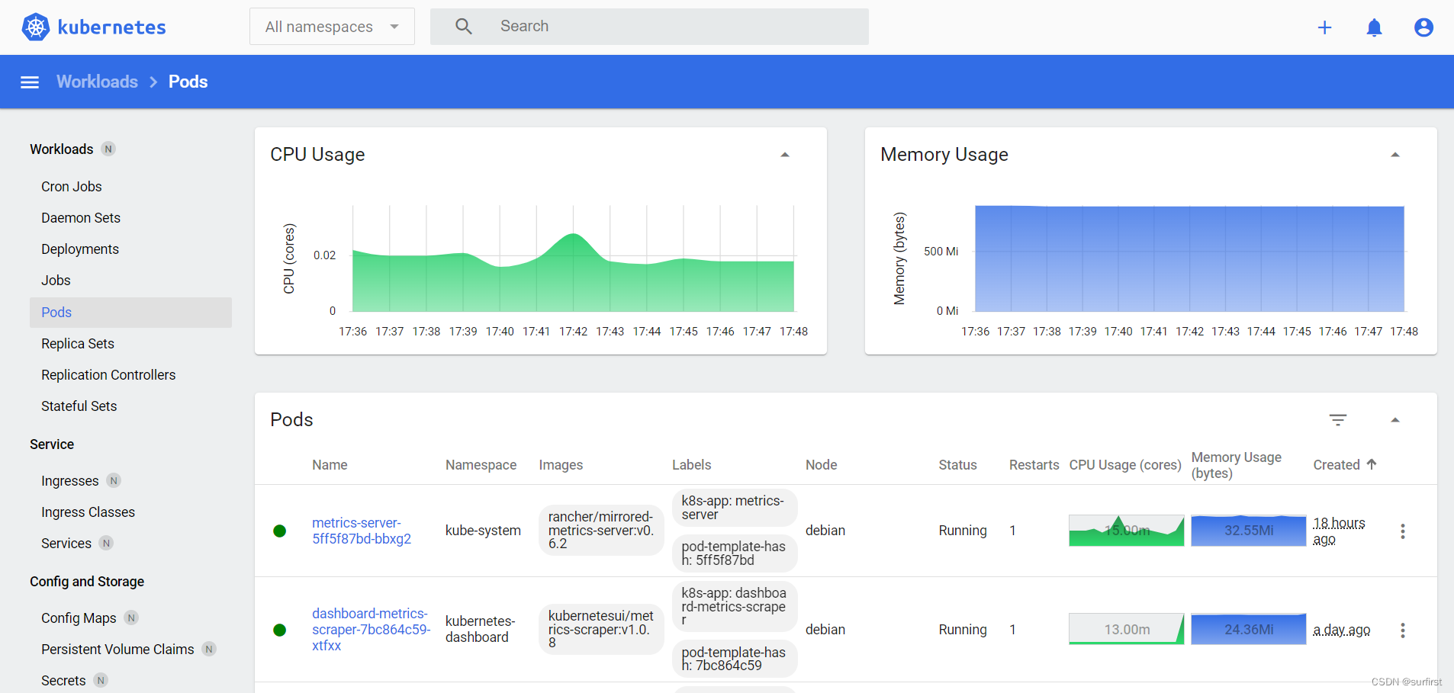Open Deployments in sidebar
The height and width of the screenshot is (693, 1454).
(x=80, y=249)
